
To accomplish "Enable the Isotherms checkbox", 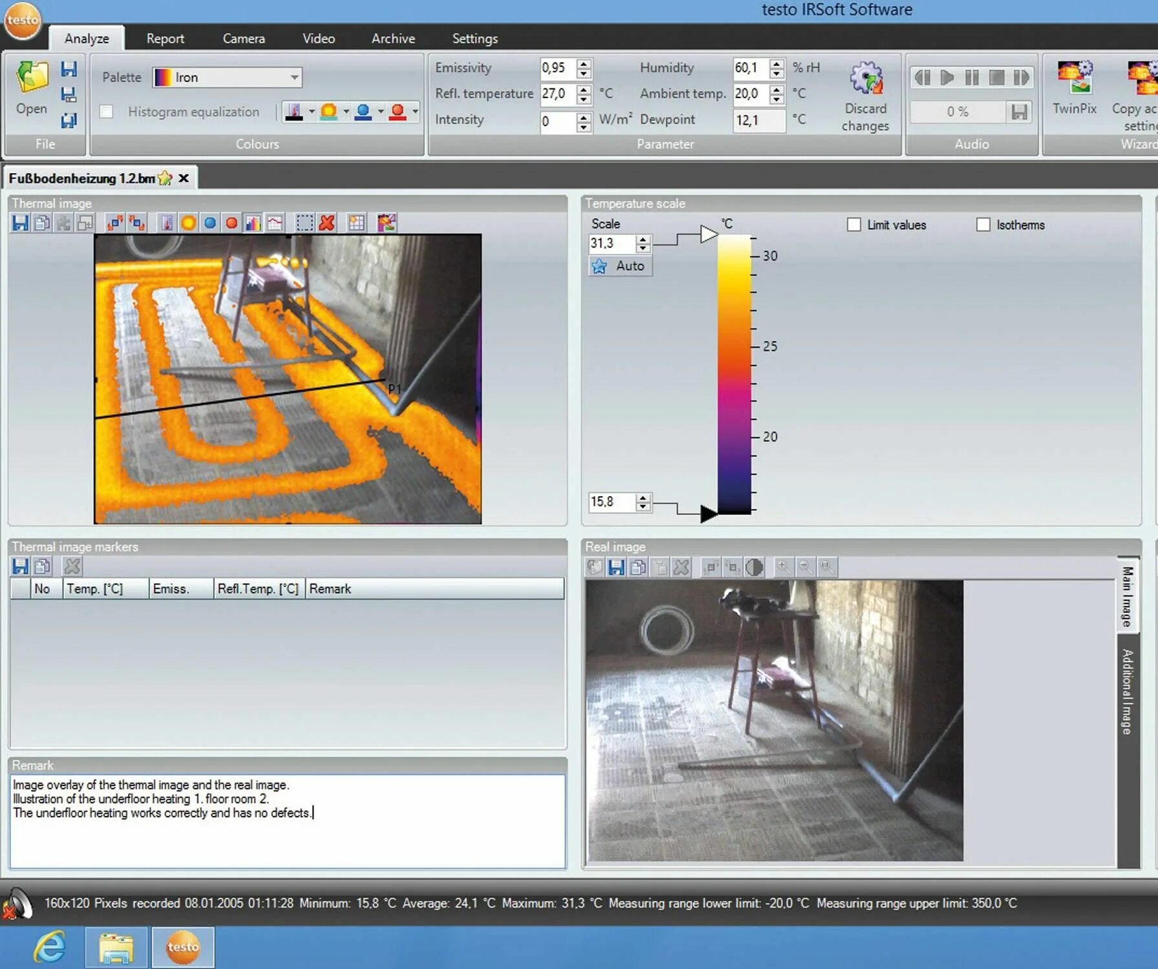I will pyautogui.click(x=983, y=225).
